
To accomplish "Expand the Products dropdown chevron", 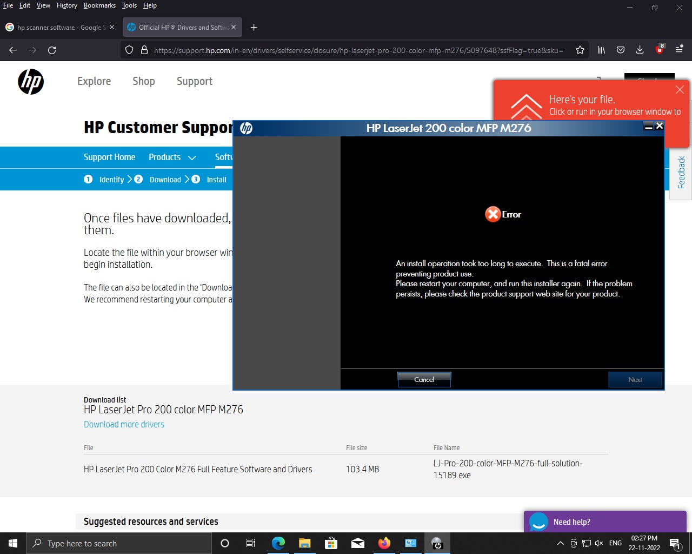I will [x=192, y=158].
